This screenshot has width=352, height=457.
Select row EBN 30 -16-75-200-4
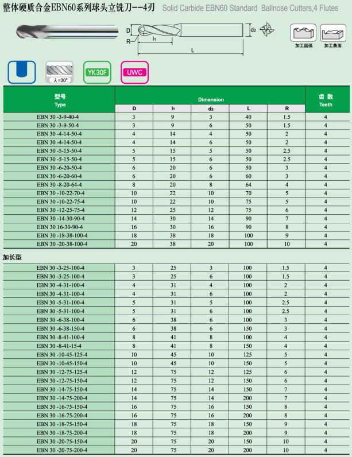pos(176,415)
